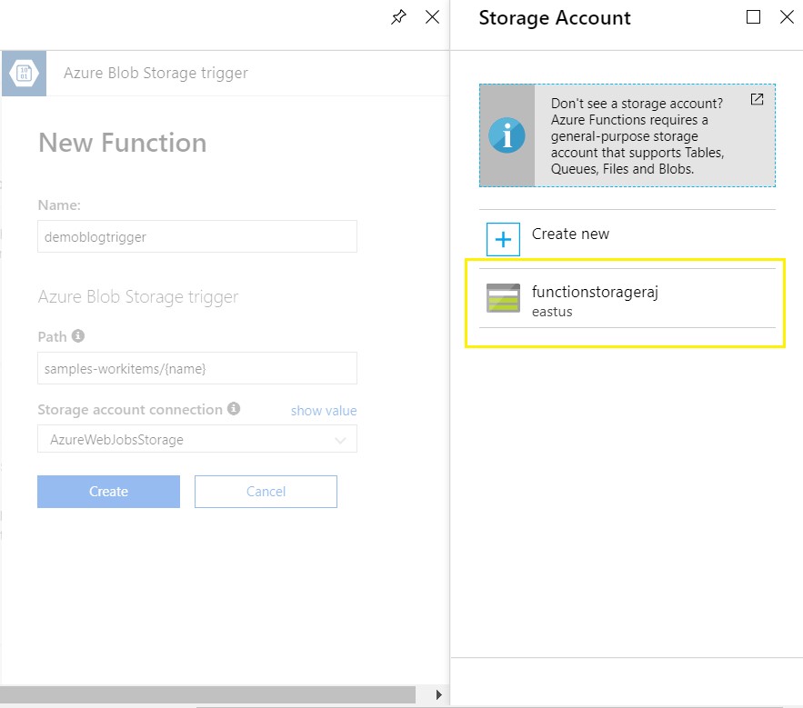Screen dimensions: 803x708
Task: Expand the storage account connection chevron
Action: [x=341, y=439]
